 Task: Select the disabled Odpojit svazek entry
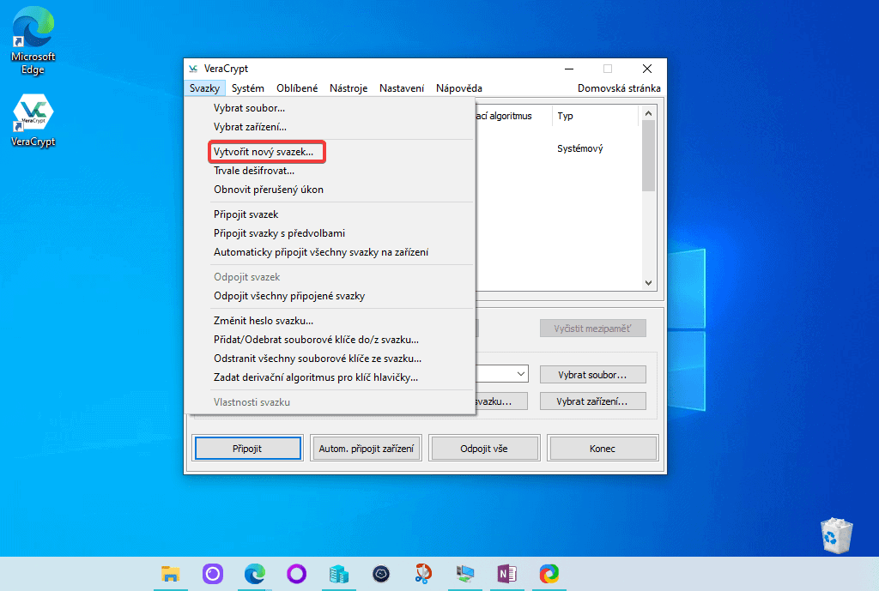330,277
